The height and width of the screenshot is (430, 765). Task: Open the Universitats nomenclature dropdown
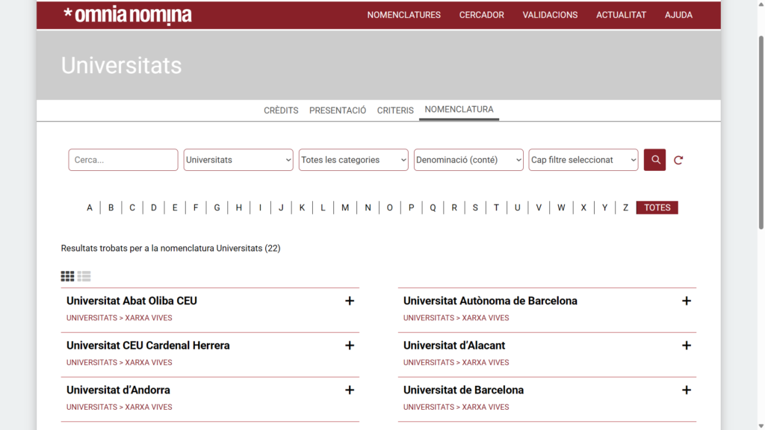click(238, 160)
